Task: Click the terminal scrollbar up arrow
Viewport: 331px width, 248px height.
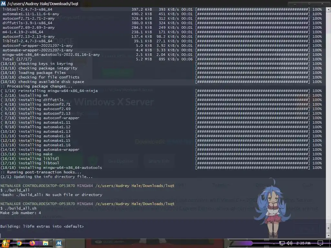Action: [x=328, y=9]
